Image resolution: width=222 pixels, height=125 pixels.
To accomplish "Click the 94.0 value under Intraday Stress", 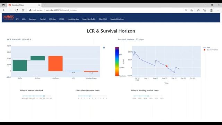I will pyautogui.click(x=91, y=73).
